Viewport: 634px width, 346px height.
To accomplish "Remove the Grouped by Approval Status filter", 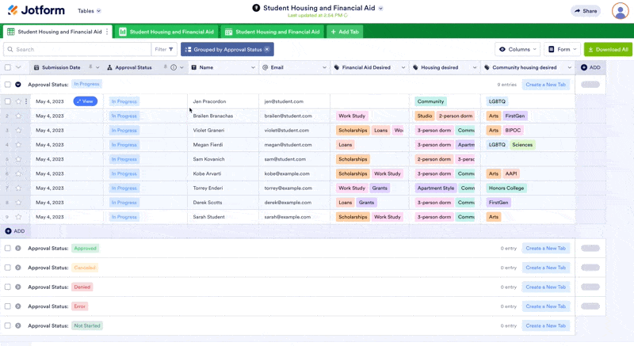I will click(x=267, y=49).
